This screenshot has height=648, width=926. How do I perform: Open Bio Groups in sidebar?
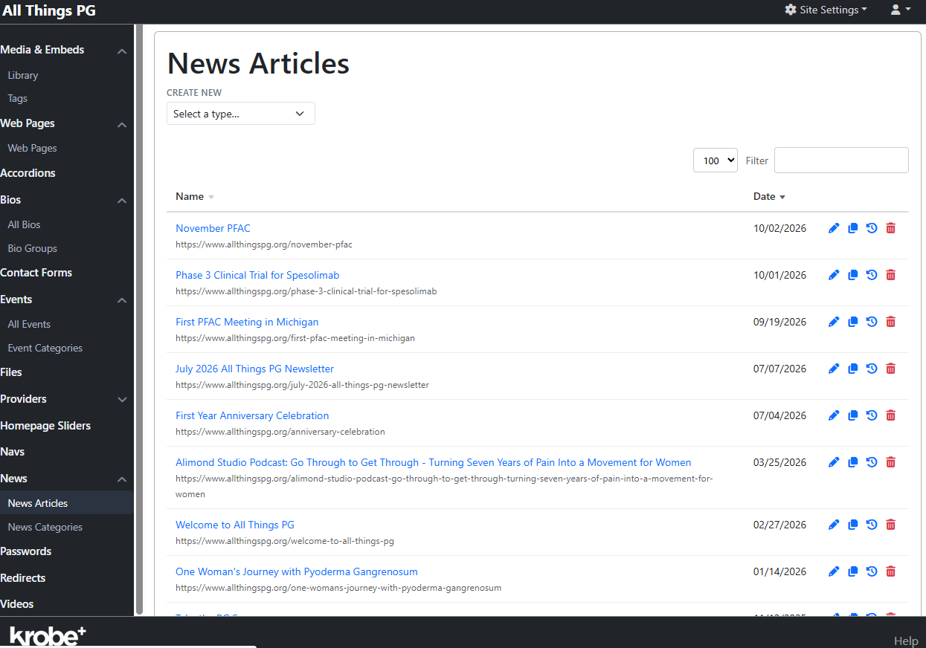32,248
